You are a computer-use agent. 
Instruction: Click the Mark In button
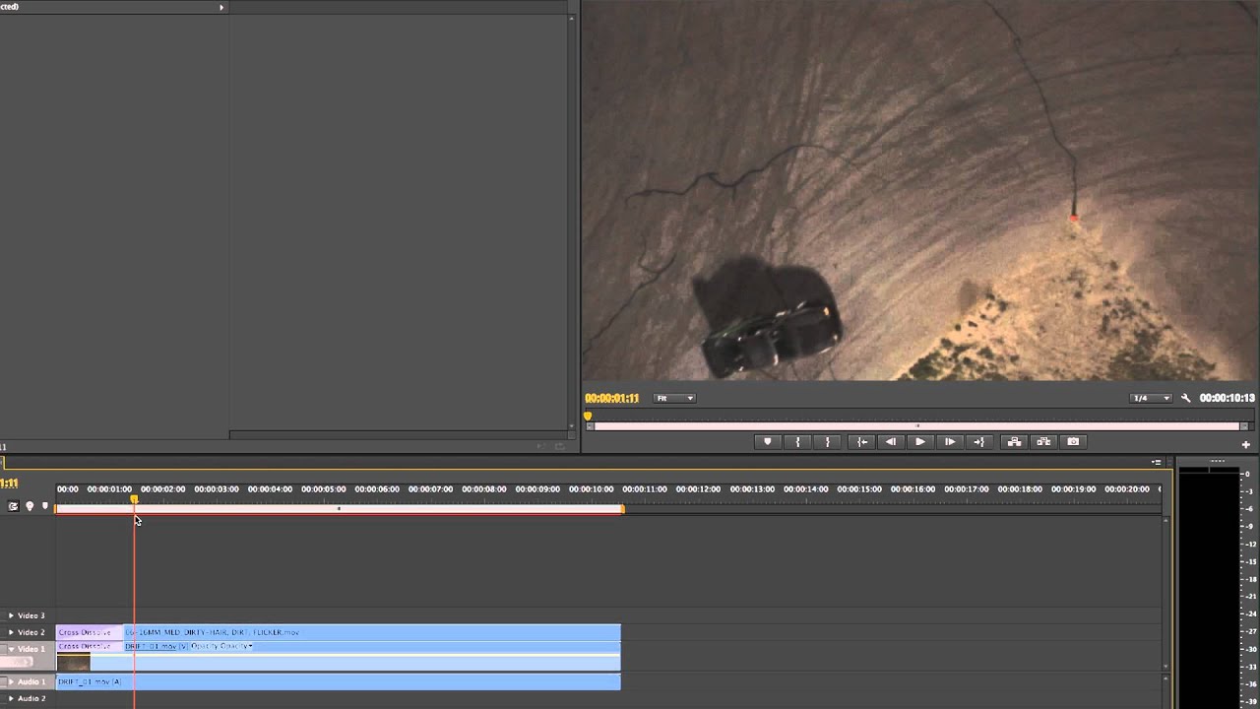[x=797, y=442]
